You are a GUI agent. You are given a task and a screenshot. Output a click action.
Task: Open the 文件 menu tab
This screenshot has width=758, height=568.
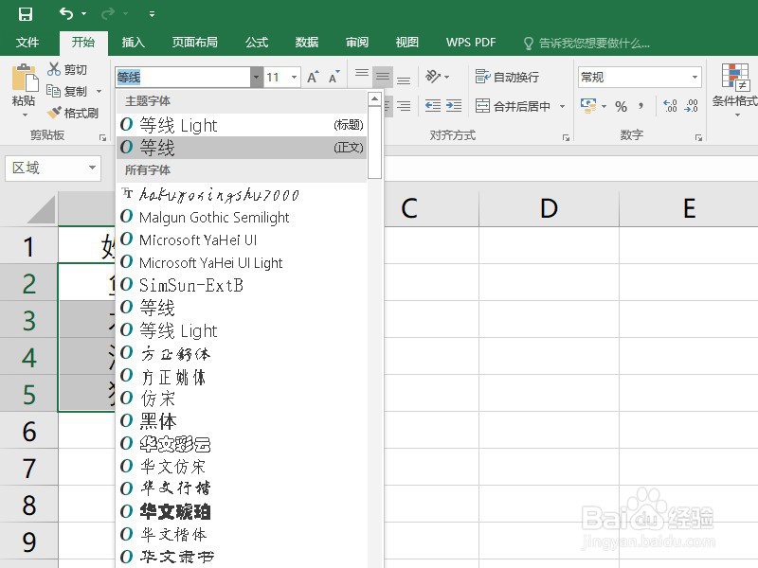(x=27, y=43)
